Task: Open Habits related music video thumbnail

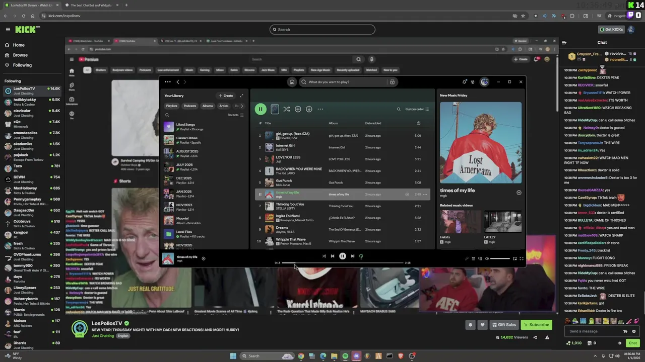Action: (460, 221)
